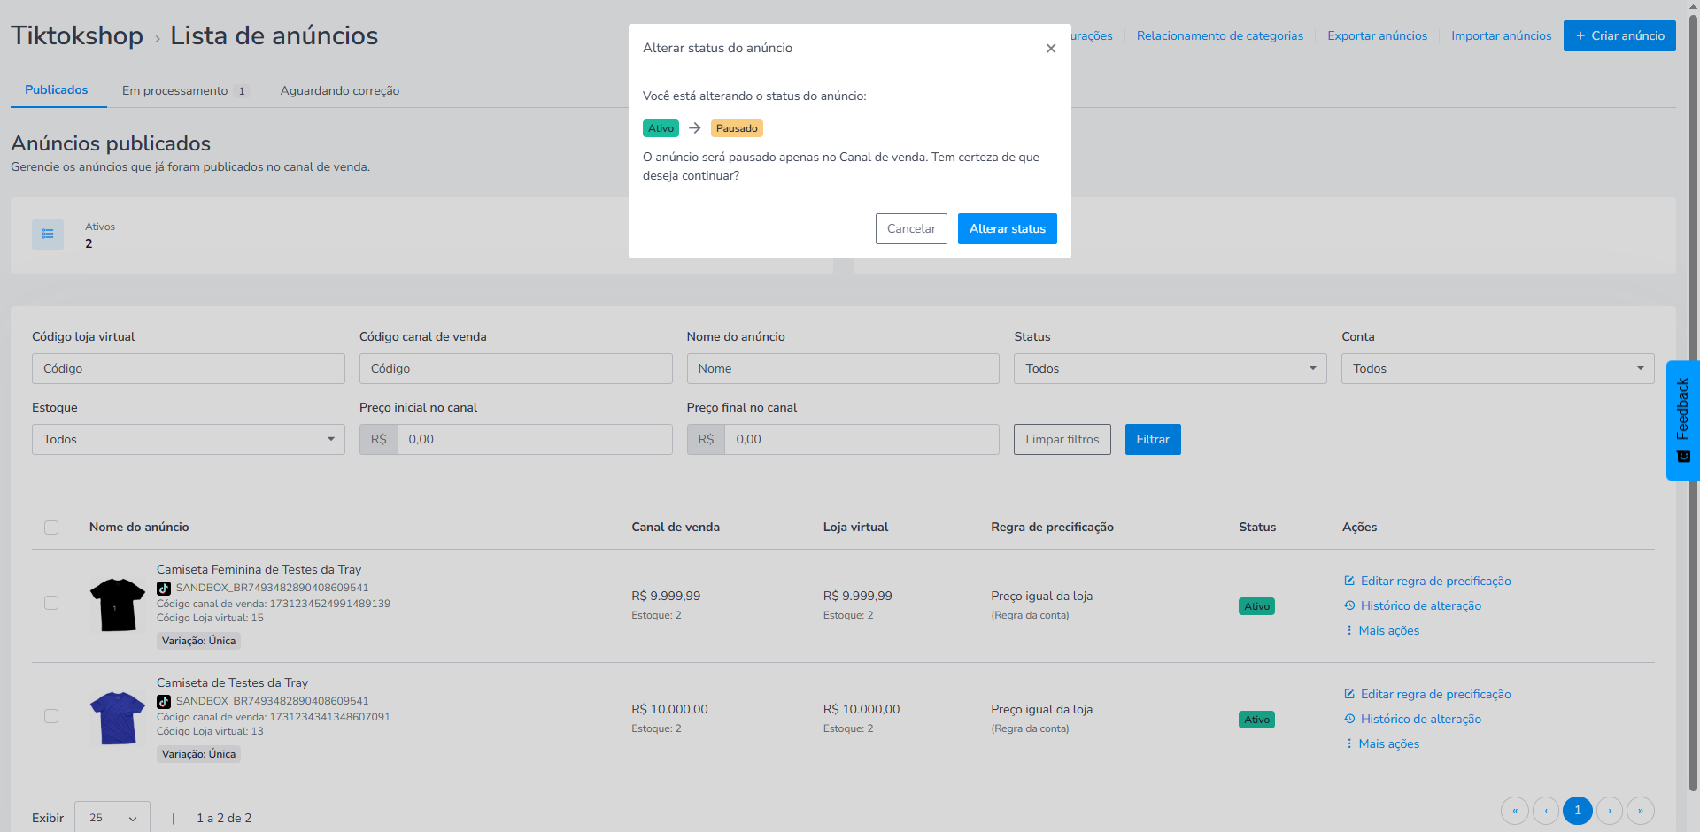Screen dimensions: 1700x832
Task: Open Mais ações for Camiseta de Testes row
Action: (x=1382, y=743)
